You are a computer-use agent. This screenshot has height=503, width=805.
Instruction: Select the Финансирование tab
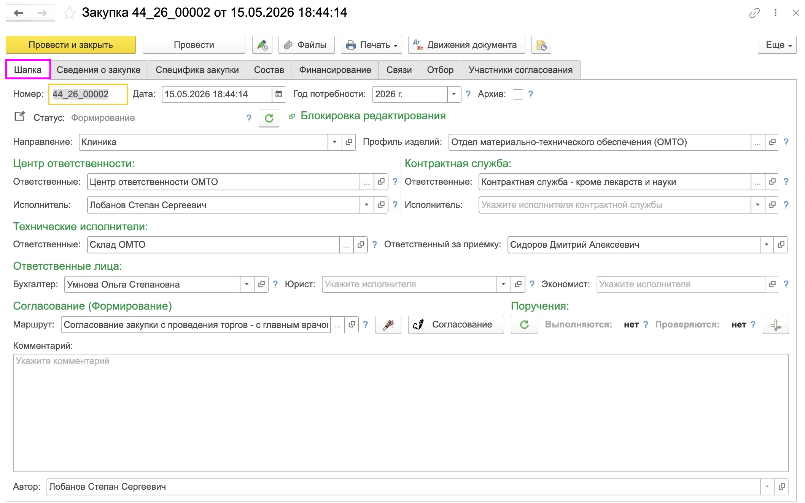(x=335, y=70)
